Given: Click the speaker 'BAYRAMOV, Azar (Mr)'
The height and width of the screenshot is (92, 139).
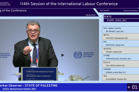Looking at the screenshot, I should tap(115, 31).
